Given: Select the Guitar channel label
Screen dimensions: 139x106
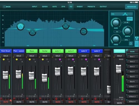Looking at the screenshot, I should (x=45, y=51).
